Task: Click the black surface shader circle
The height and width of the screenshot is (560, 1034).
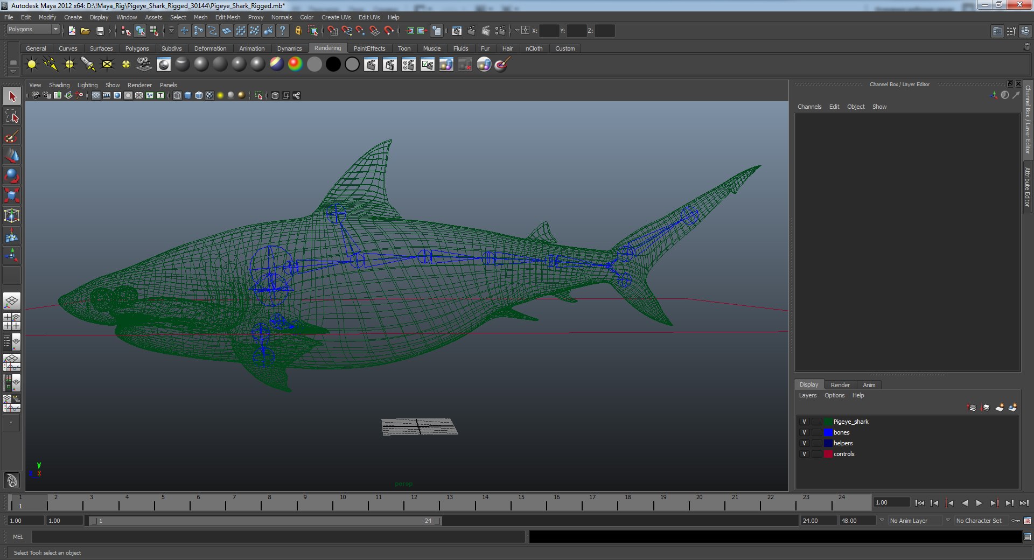Action: coord(333,65)
